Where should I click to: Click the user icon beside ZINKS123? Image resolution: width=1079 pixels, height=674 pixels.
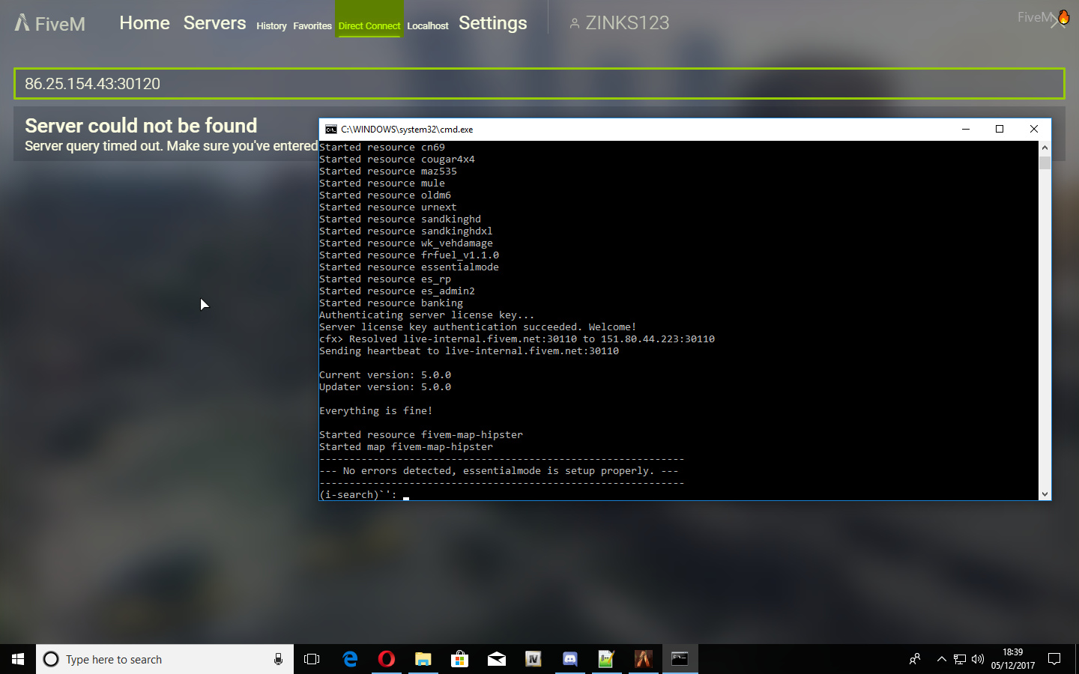pos(574,24)
